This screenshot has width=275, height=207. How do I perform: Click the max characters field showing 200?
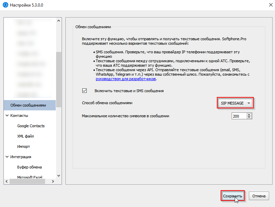[x=239, y=116]
